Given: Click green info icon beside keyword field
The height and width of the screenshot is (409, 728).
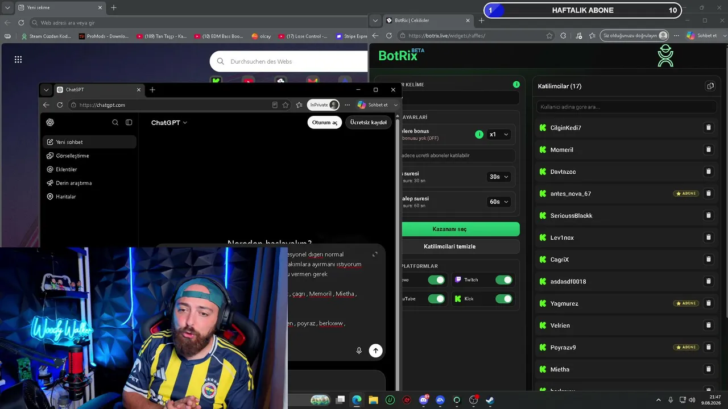Looking at the screenshot, I should (x=516, y=85).
